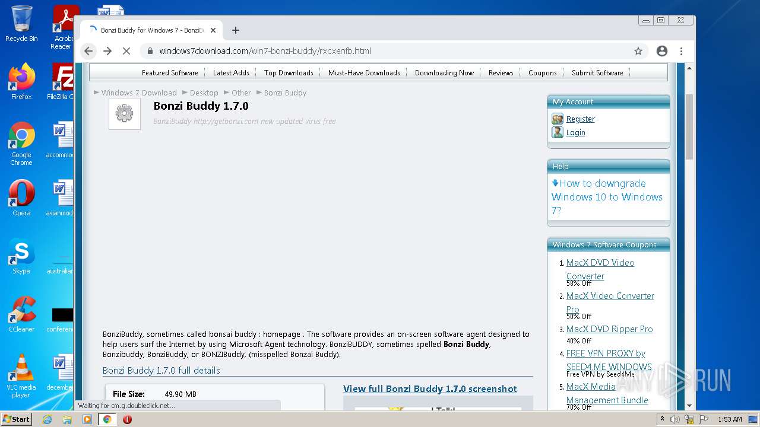Open File Explorer from the taskbar

coord(67,419)
